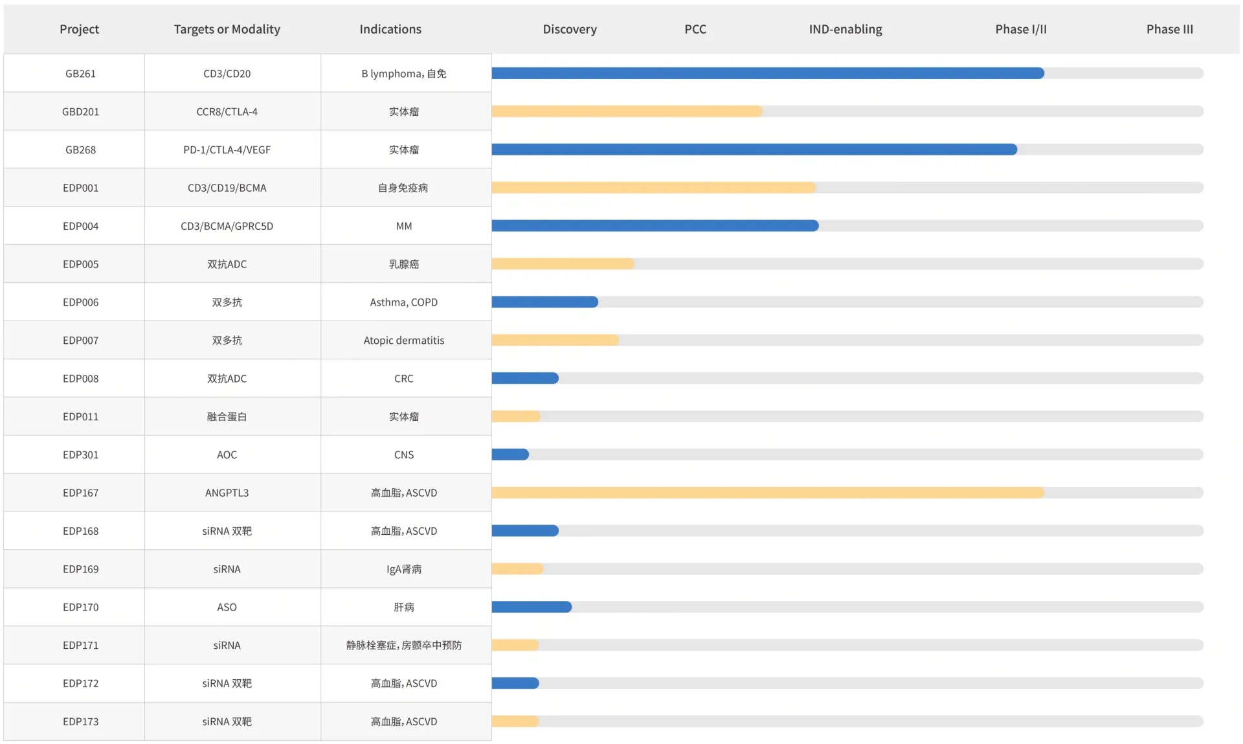
Task: Click the IND-enabling stage header
Action: pos(845,29)
